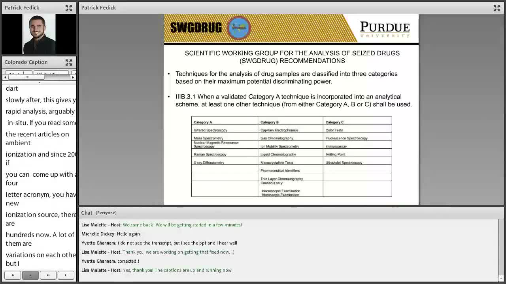Collapse the caption toolbar using the up arrow
The height and width of the screenshot is (284, 506).
39,82
